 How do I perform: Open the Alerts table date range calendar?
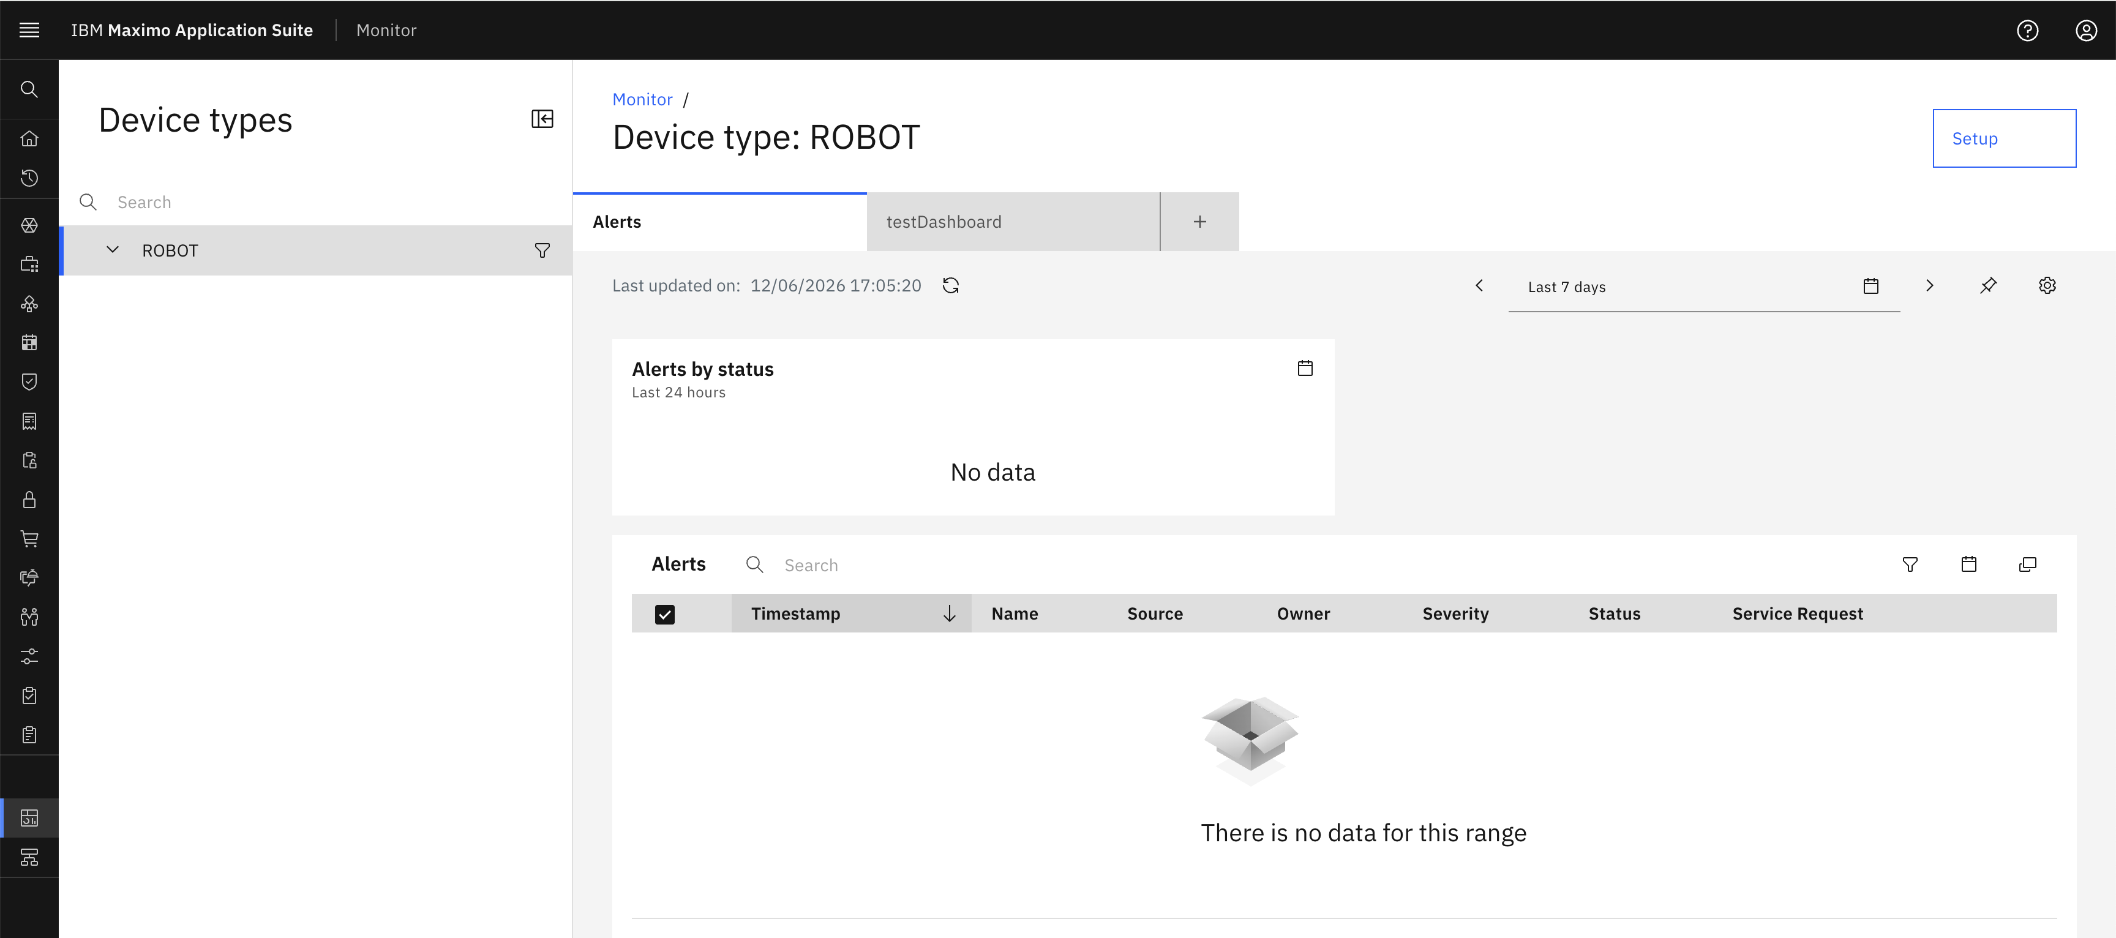tap(1969, 565)
